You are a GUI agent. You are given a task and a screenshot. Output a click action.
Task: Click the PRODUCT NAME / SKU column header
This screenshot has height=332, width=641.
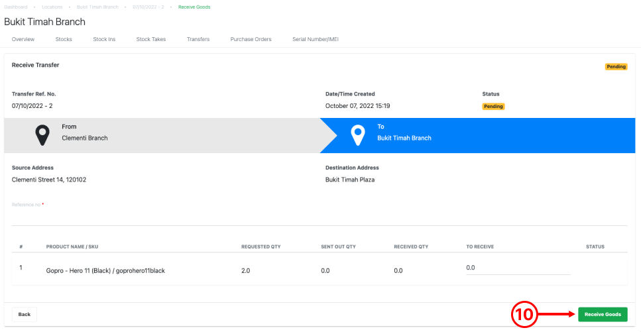pos(72,247)
